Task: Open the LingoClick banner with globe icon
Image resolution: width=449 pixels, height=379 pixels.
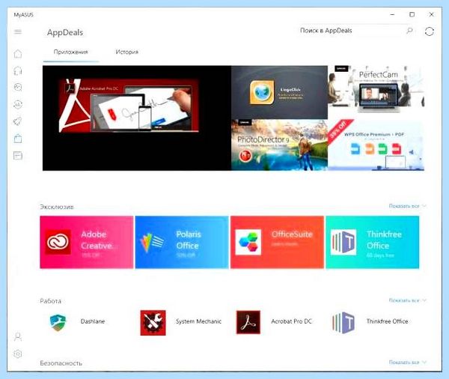Action: pos(279,92)
